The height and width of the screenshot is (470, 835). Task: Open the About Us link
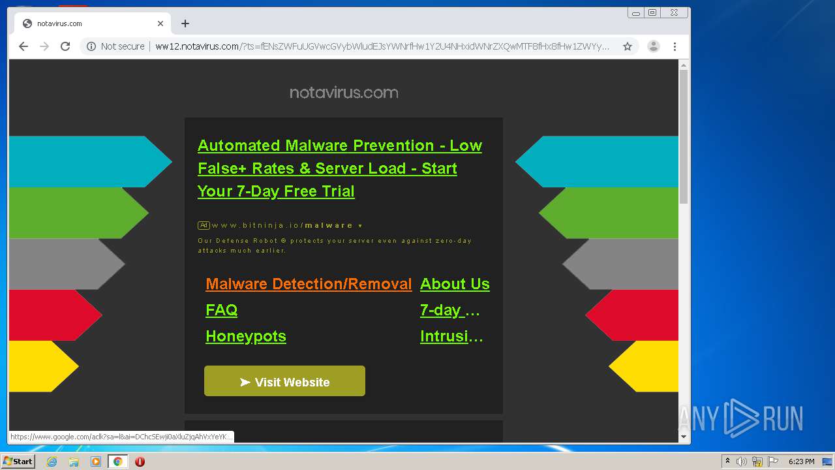pos(455,284)
